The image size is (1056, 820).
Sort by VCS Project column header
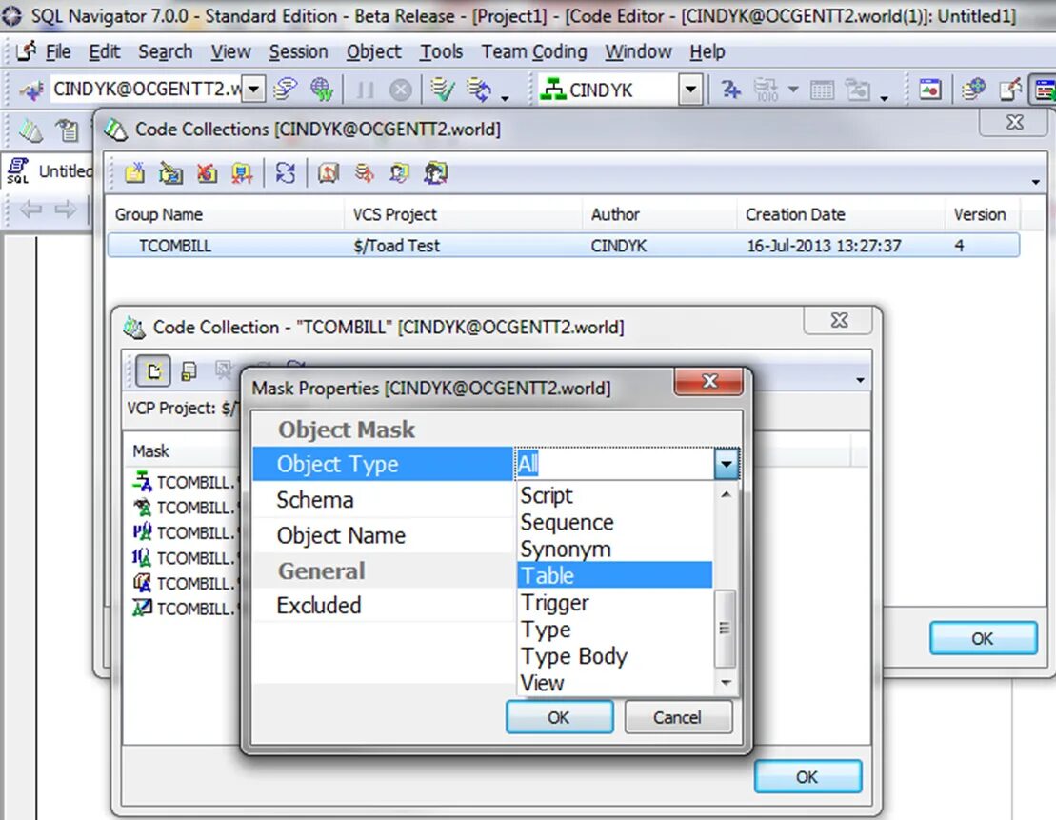tap(464, 214)
